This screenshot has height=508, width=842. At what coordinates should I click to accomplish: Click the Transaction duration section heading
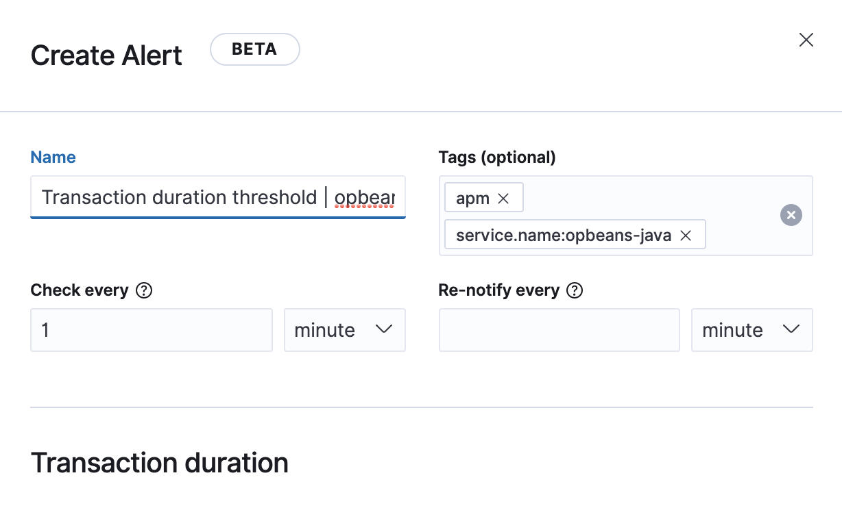click(x=159, y=463)
